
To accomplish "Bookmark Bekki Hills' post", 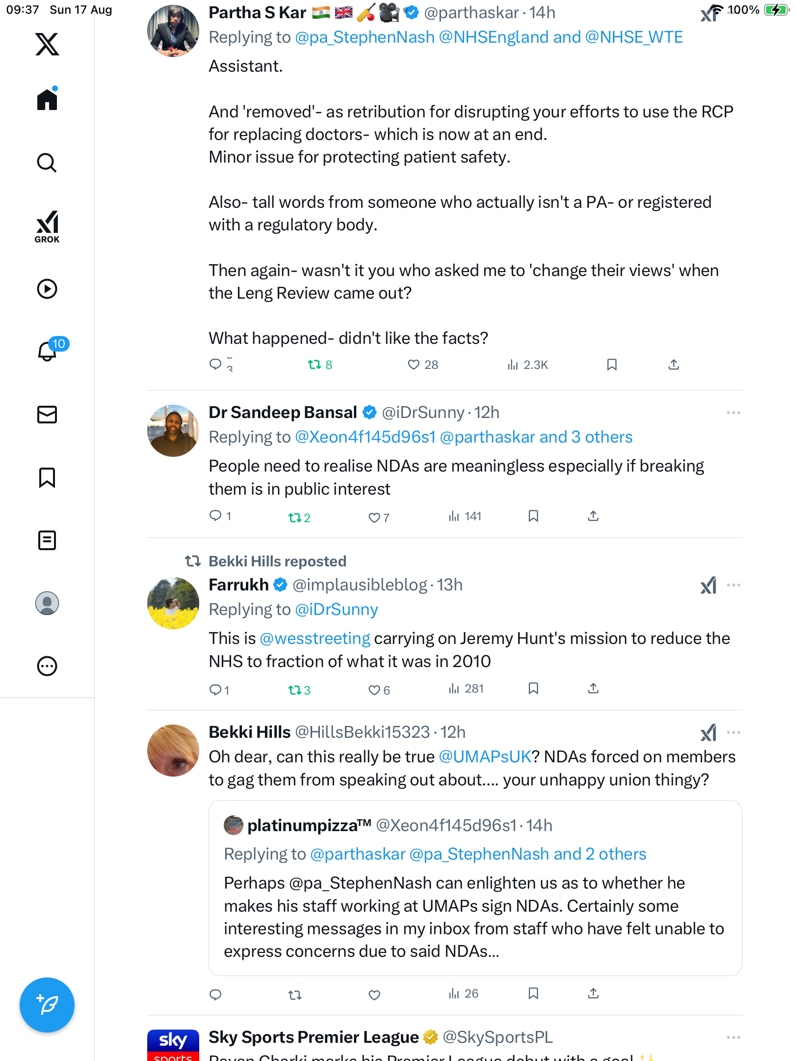I will [533, 994].
